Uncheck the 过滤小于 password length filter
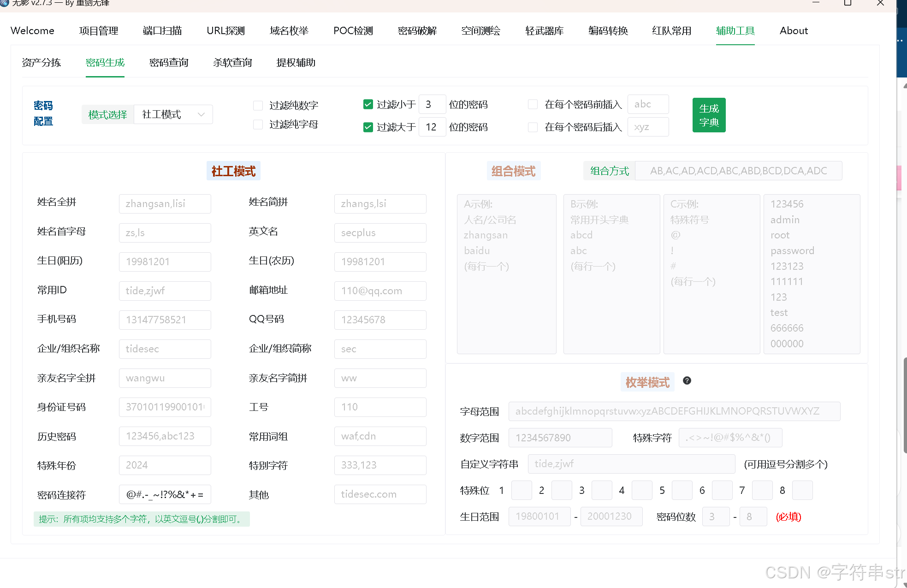This screenshot has height=588, width=907. click(x=368, y=105)
